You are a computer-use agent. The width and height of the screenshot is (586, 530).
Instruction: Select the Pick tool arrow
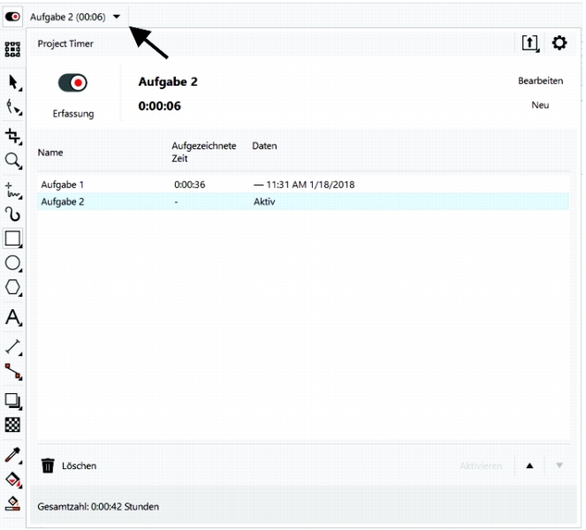pyautogui.click(x=12, y=83)
